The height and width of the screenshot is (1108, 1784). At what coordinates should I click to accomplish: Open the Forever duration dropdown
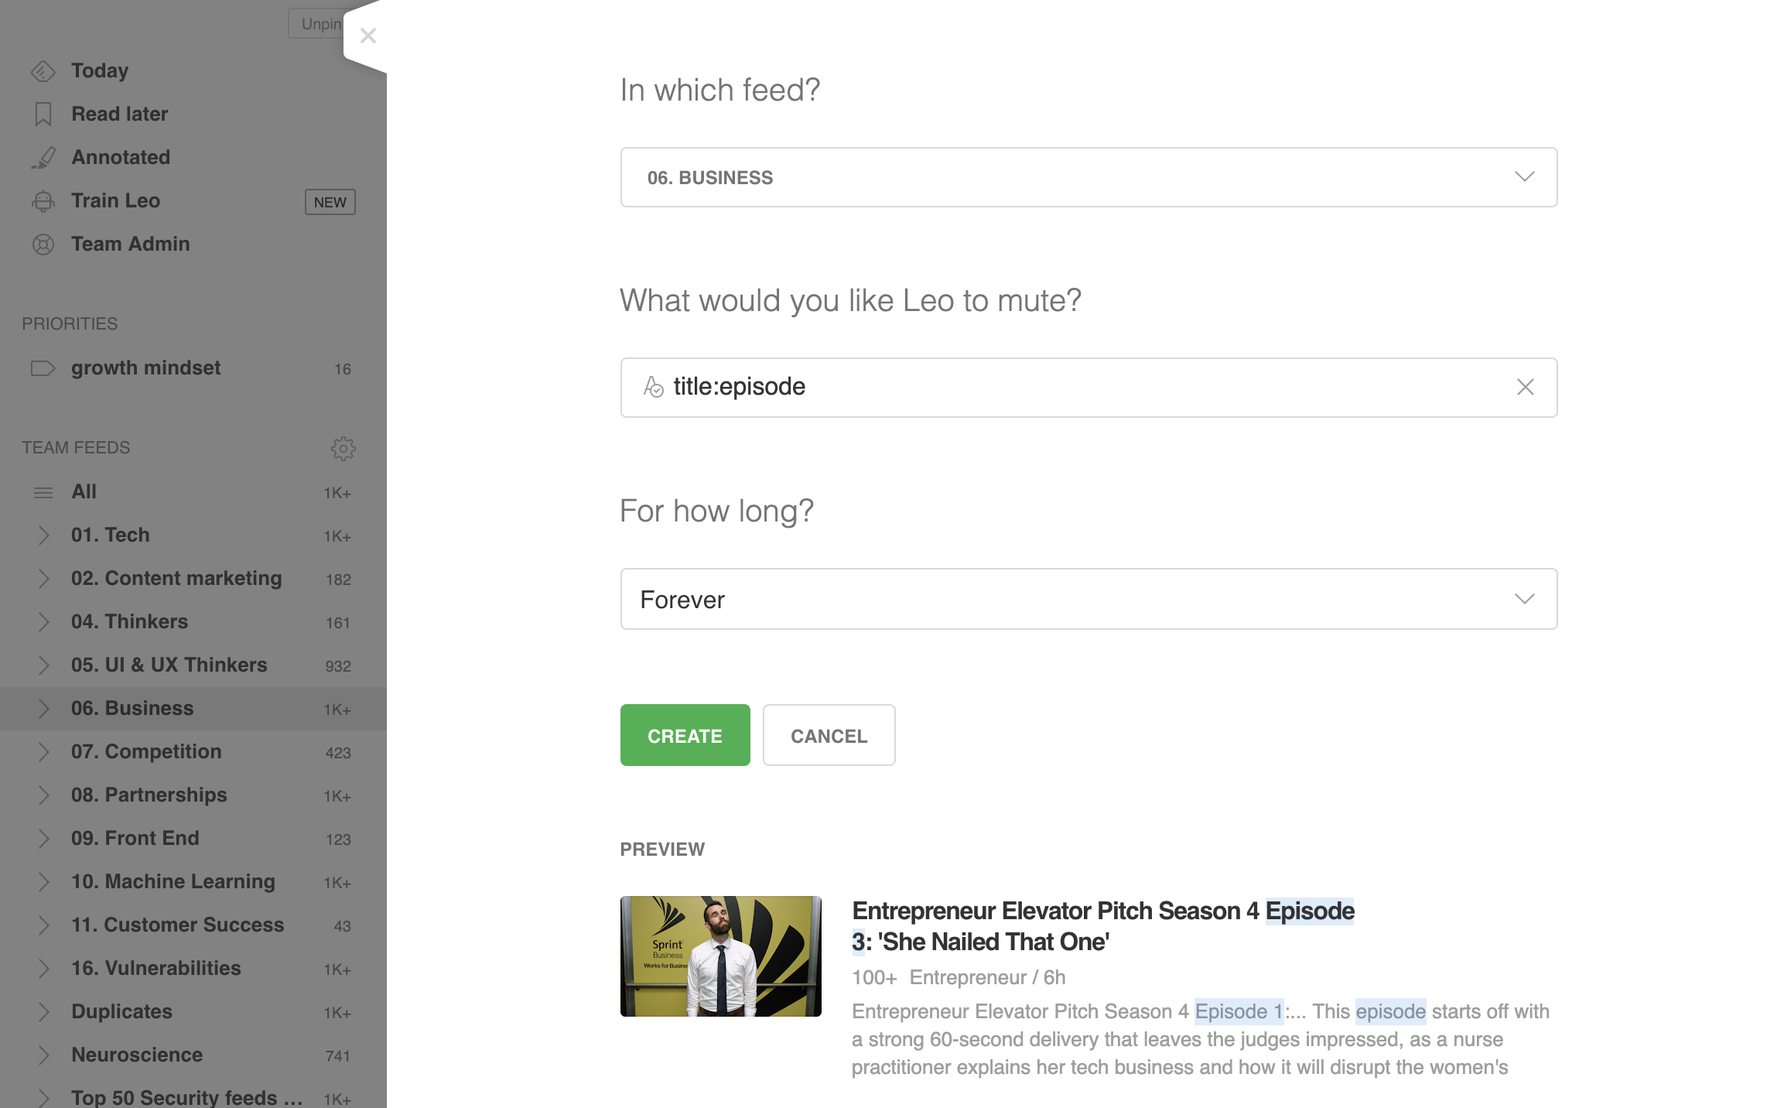point(1089,599)
